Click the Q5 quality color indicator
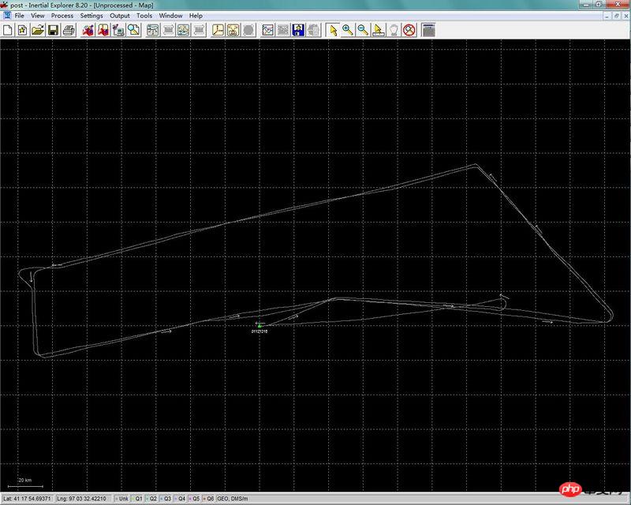 pos(195,499)
